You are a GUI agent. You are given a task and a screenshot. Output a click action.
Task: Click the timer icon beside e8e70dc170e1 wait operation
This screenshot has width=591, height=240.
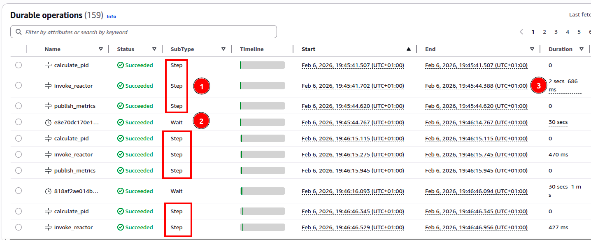(x=48, y=122)
